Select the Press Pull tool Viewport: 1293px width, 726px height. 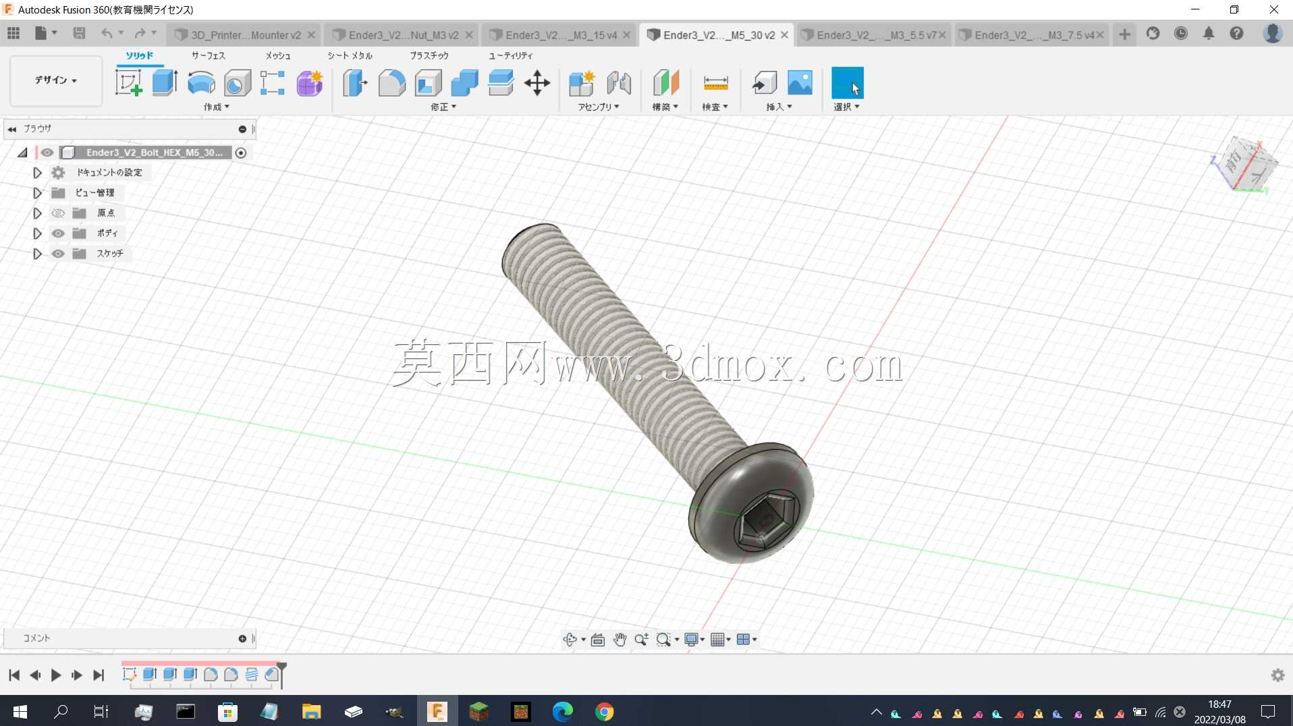click(x=355, y=83)
